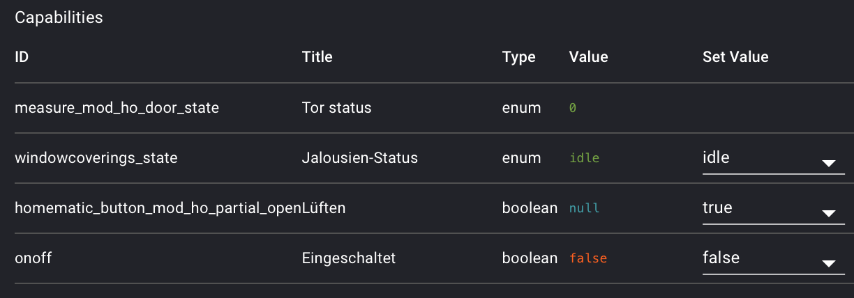Click the Capabilities section heading
The image size is (854, 298).
pyautogui.click(x=59, y=18)
